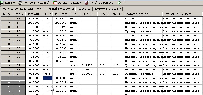Image resolution: width=203 pixels, height=95 pixels.
Task: Click the 14.9058 map area cell
Action: pyautogui.click(x=61, y=86)
